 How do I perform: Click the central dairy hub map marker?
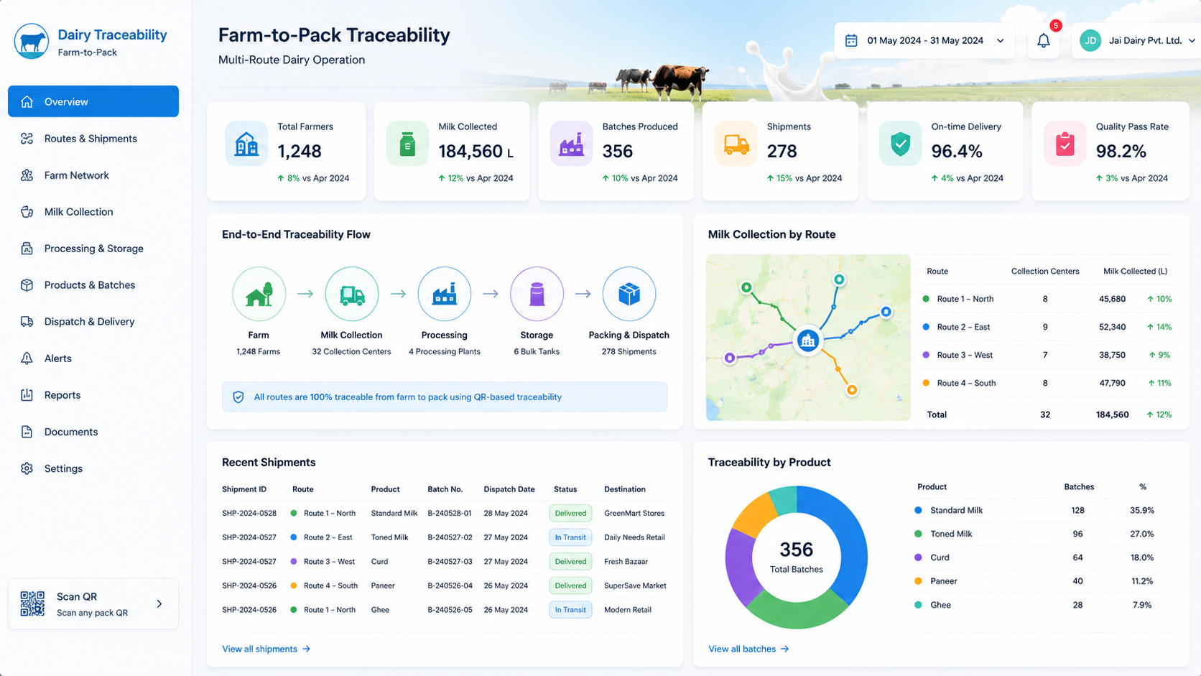(807, 341)
